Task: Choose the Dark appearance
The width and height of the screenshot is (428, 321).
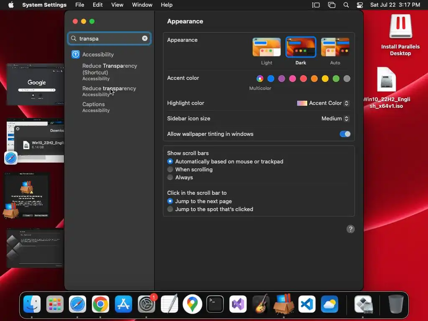Action: [x=301, y=47]
